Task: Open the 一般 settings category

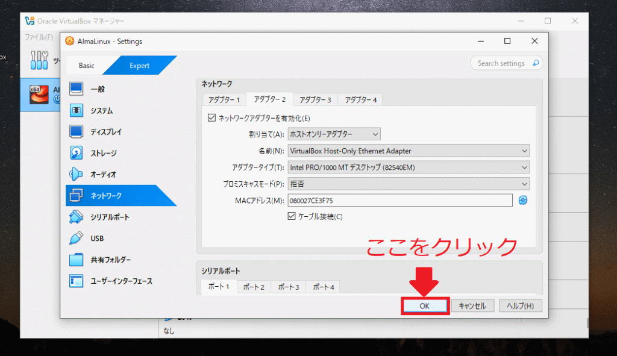Action: (121, 89)
